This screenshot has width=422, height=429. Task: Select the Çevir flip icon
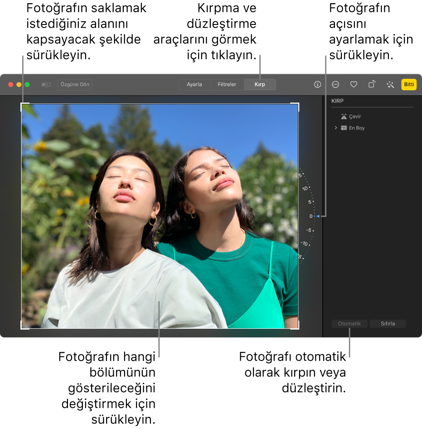click(344, 116)
